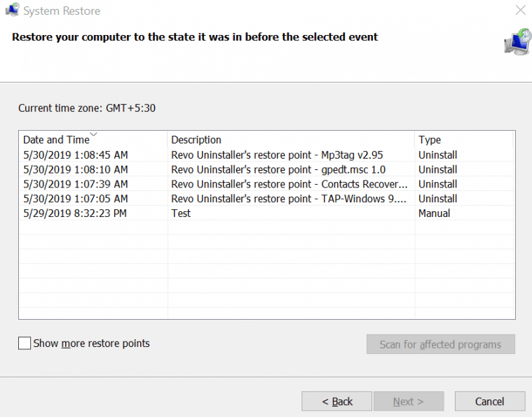
Task: Sort restore points by Date and Time column
Action: [55, 140]
